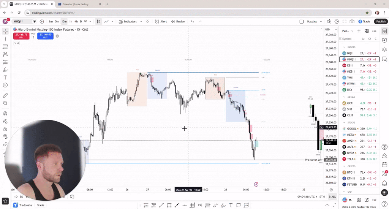
Task: Toggle lock all drawing tools
Action: 5,129
